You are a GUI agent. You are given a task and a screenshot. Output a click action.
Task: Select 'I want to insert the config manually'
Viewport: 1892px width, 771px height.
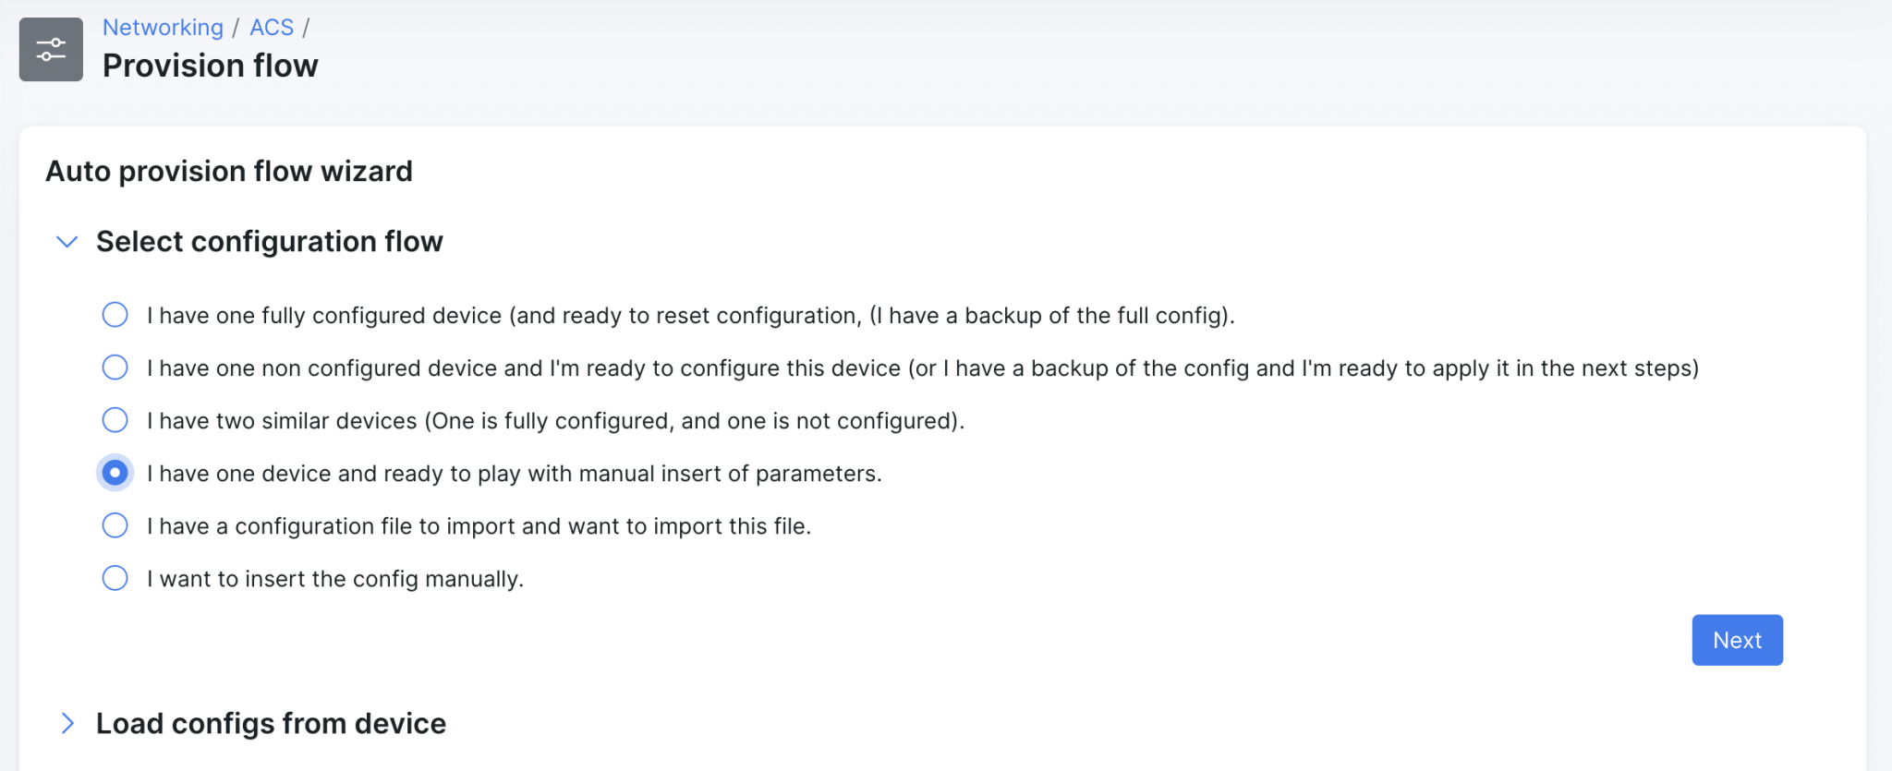click(115, 578)
